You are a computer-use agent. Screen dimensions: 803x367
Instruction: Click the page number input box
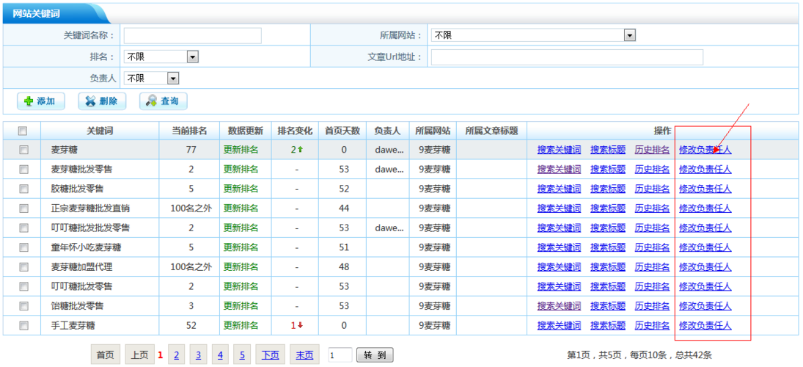[x=340, y=355]
